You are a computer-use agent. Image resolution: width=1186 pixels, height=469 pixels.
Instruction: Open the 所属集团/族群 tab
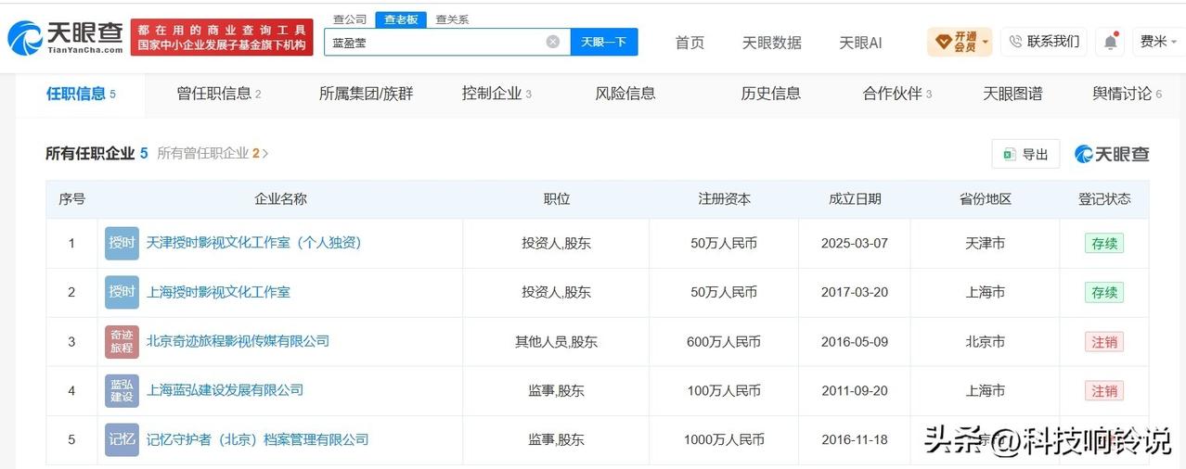coord(366,94)
